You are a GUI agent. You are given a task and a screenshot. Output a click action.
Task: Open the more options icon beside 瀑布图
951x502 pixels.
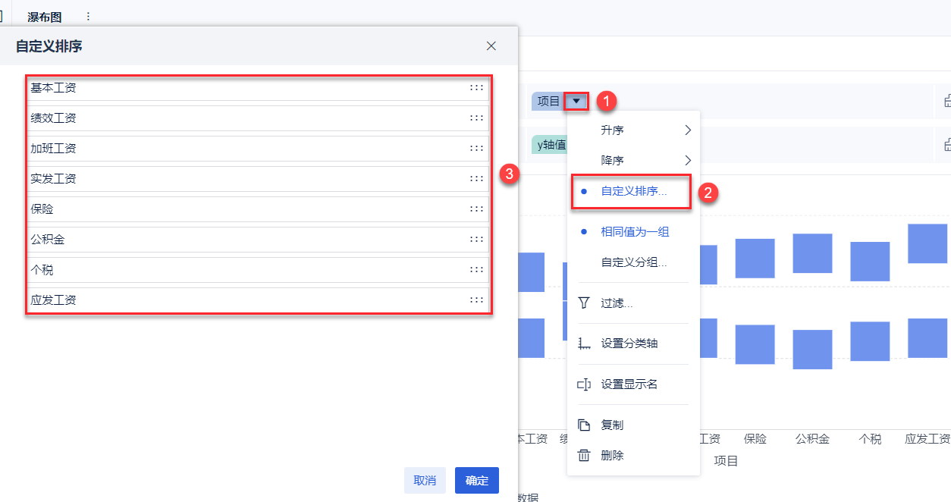(88, 17)
